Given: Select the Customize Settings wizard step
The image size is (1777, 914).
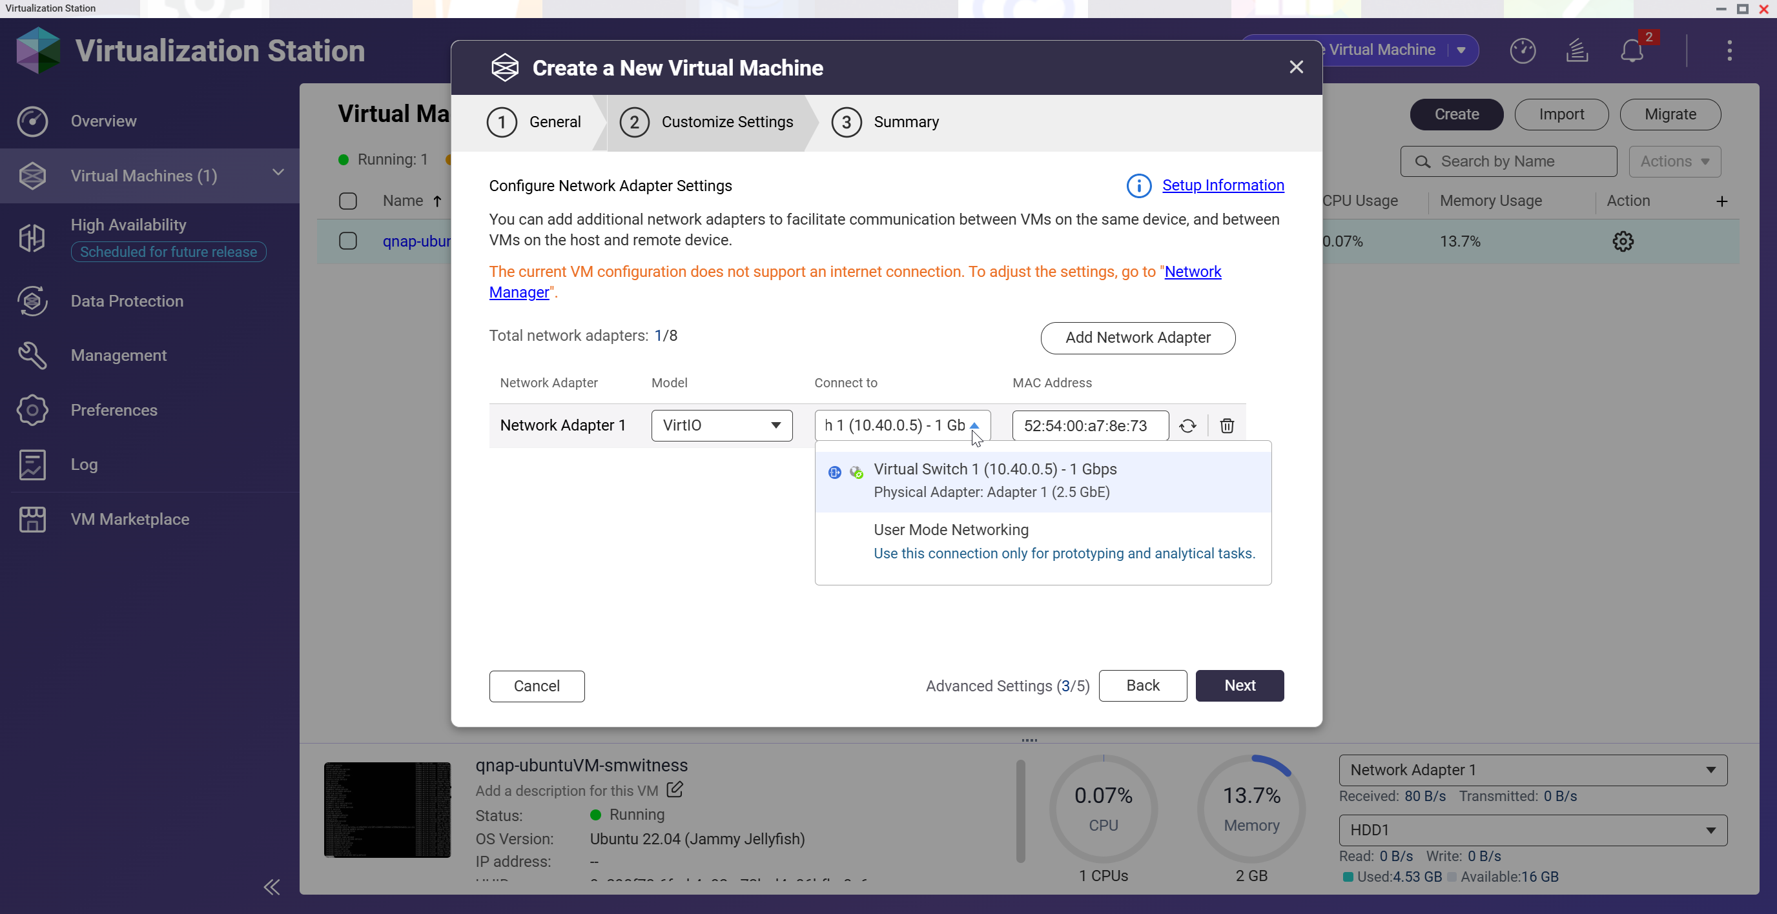Looking at the screenshot, I should pos(706,122).
